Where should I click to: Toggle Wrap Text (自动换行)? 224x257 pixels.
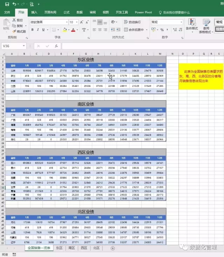(x=132, y=22)
